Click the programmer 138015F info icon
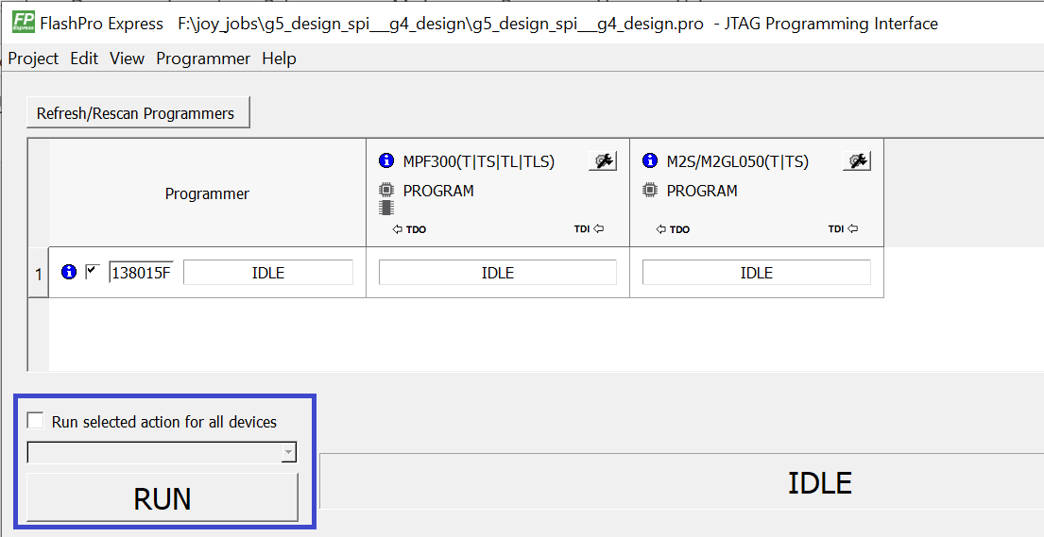 68,273
